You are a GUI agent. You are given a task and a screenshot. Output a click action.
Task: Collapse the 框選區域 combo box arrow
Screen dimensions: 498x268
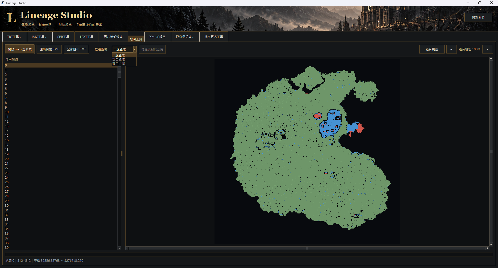(135, 49)
